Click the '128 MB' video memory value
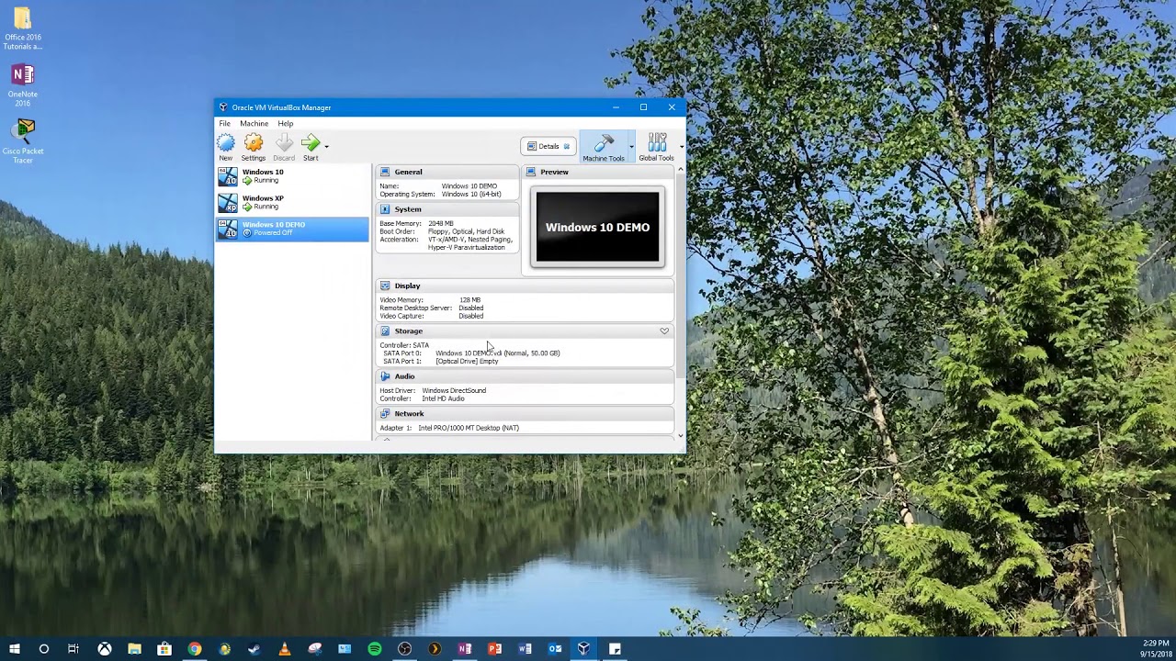 [469, 300]
